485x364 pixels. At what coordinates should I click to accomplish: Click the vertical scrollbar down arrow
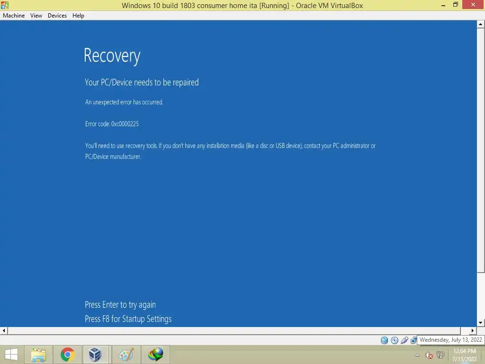pos(480,323)
